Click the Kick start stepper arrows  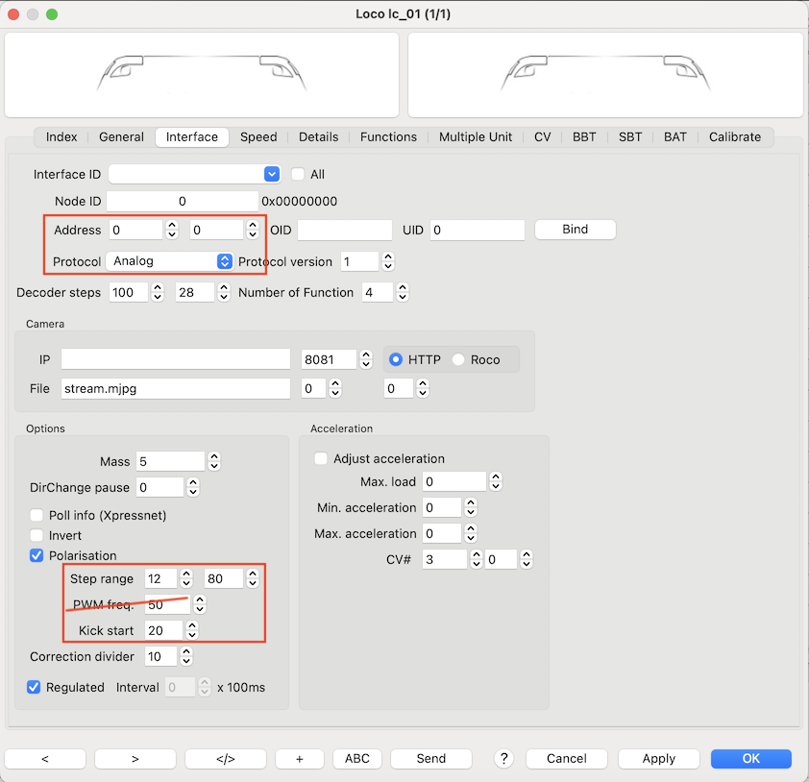point(192,631)
